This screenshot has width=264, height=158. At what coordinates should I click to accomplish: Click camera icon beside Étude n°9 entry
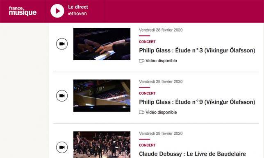[x=62, y=96]
